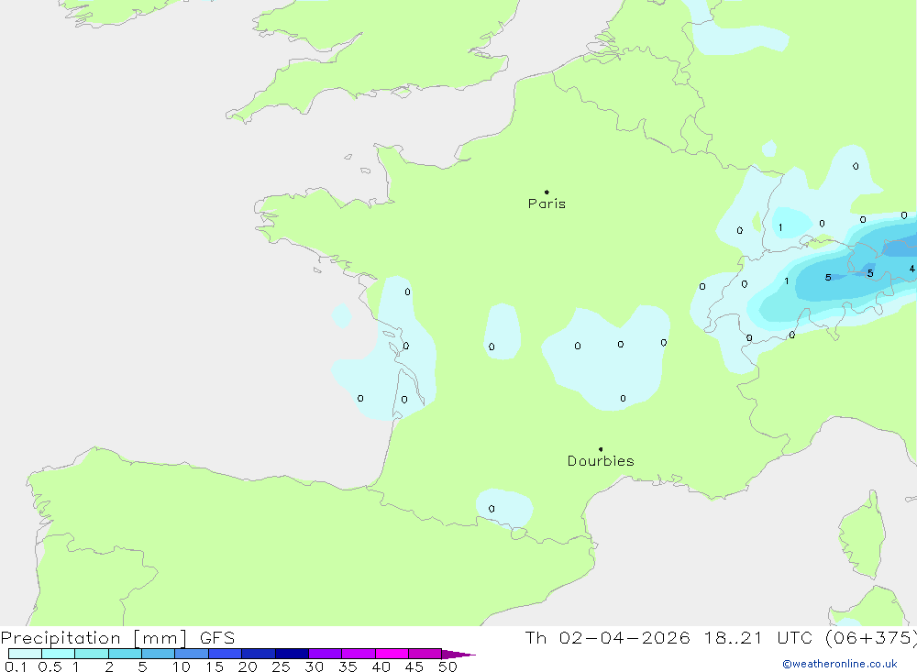
Task: Pick the 40–45 mm magenta legend swatch
Action: pyautogui.click(x=392, y=654)
